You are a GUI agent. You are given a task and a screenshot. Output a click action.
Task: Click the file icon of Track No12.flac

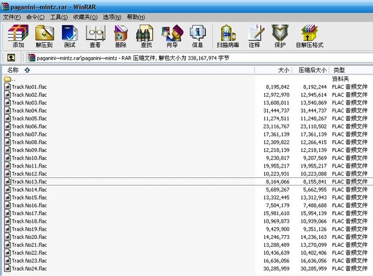(7, 174)
